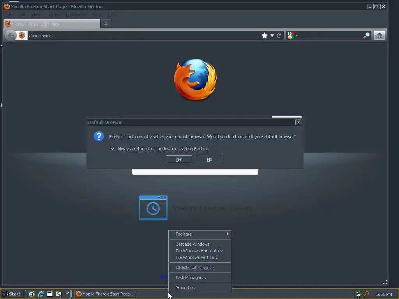The image size is (399, 299).
Task: Expand the Toolbars submenu
Action: coord(200,234)
